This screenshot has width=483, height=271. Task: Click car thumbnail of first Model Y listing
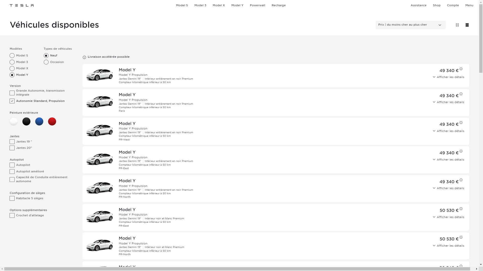[100, 75]
